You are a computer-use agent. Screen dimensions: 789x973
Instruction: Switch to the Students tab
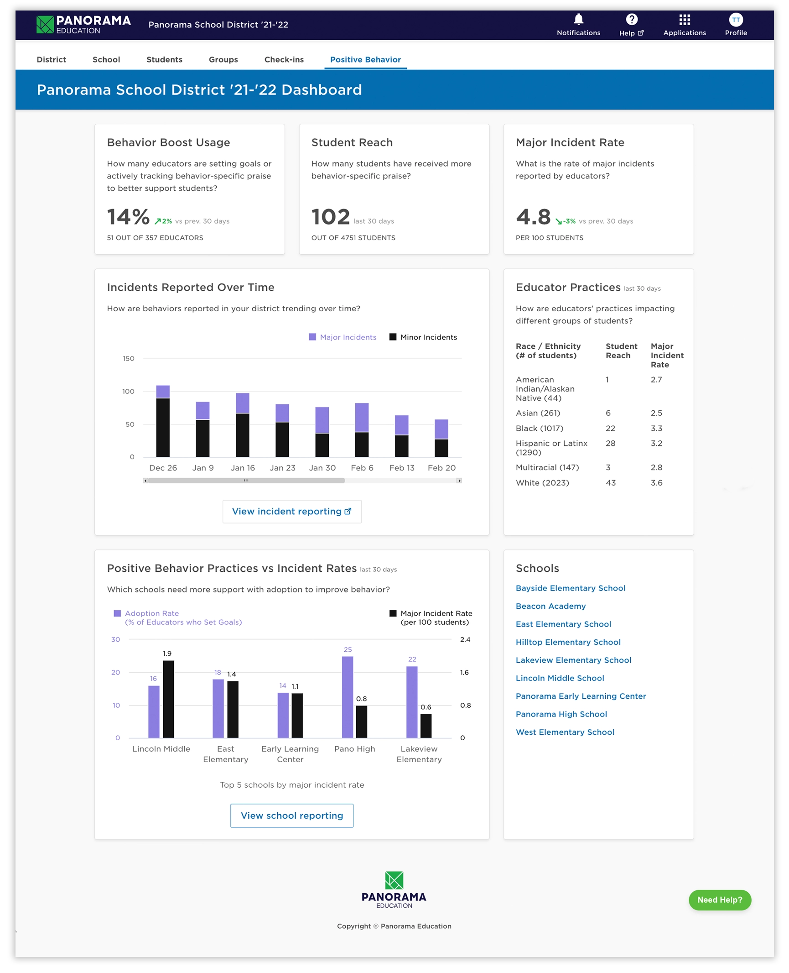(x=164, y=60)
